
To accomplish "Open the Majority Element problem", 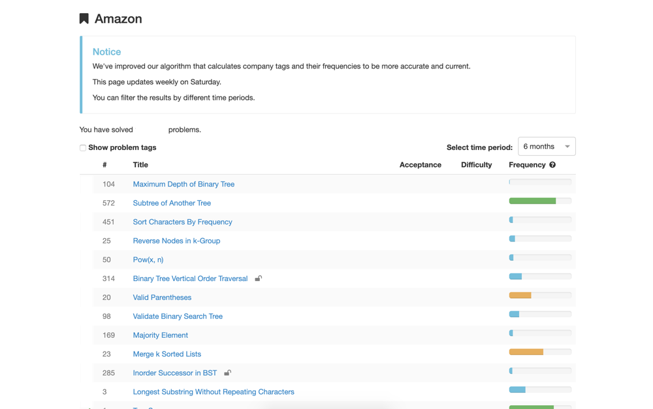I will point(161,335).
